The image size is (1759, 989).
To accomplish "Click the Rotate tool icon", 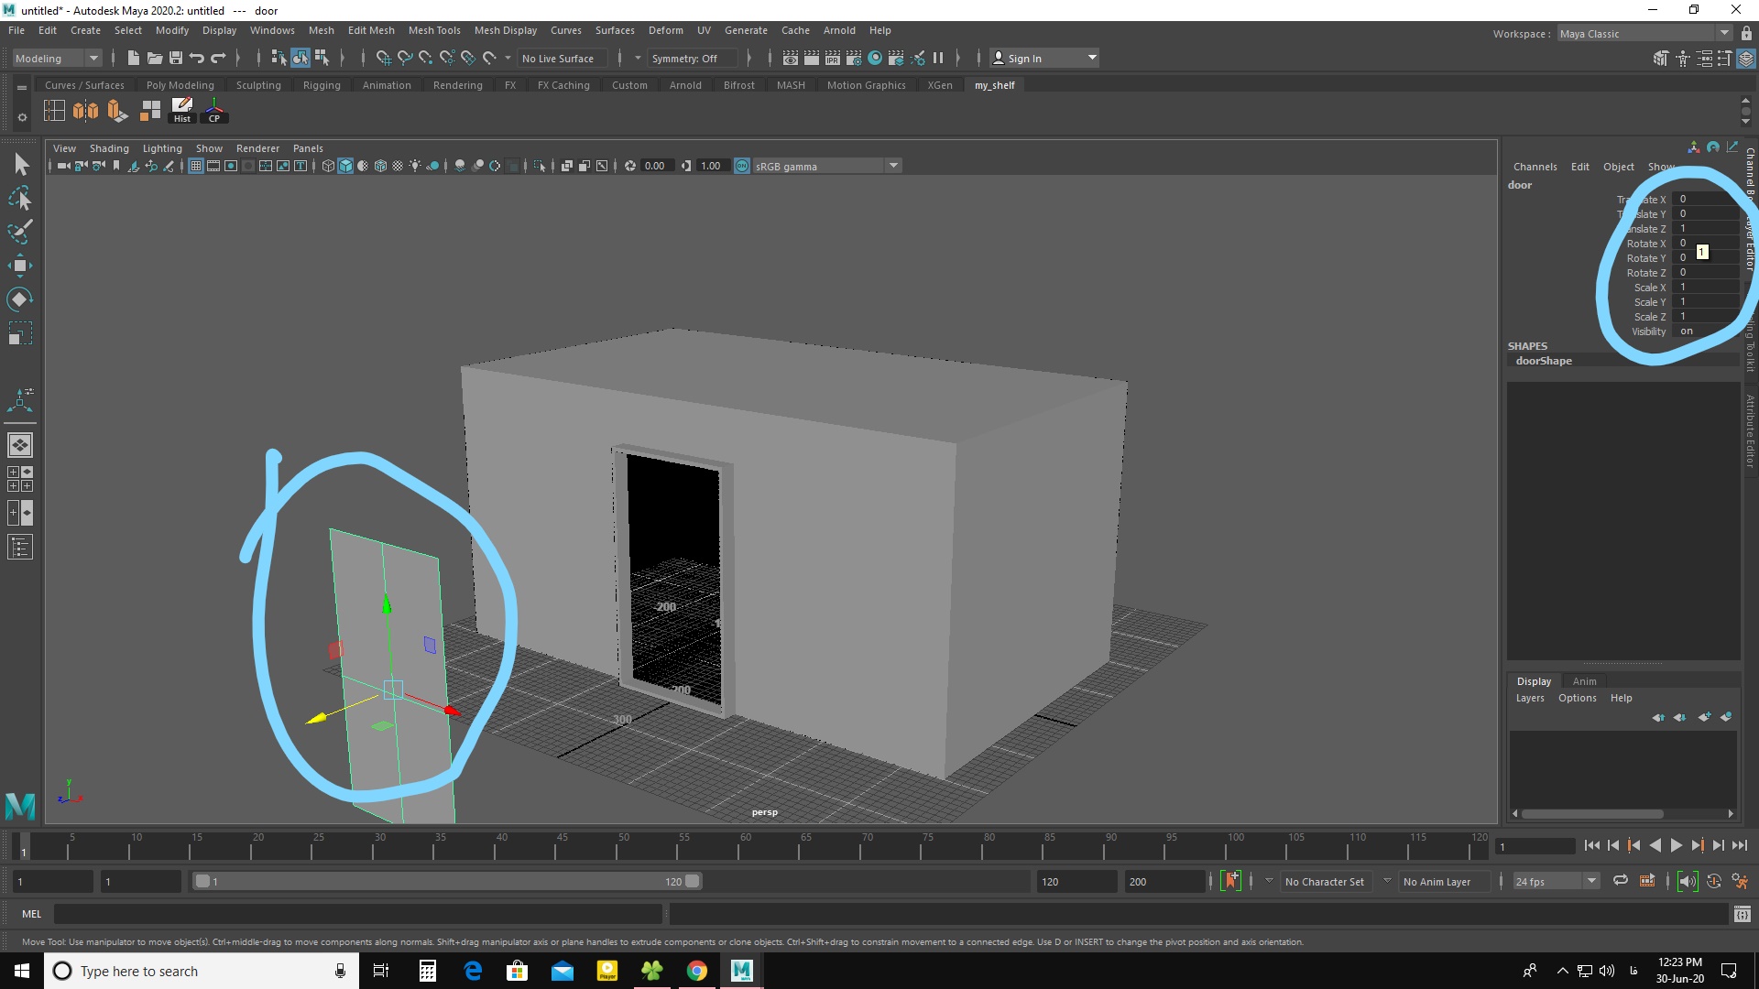I will (x=20, y=299).
